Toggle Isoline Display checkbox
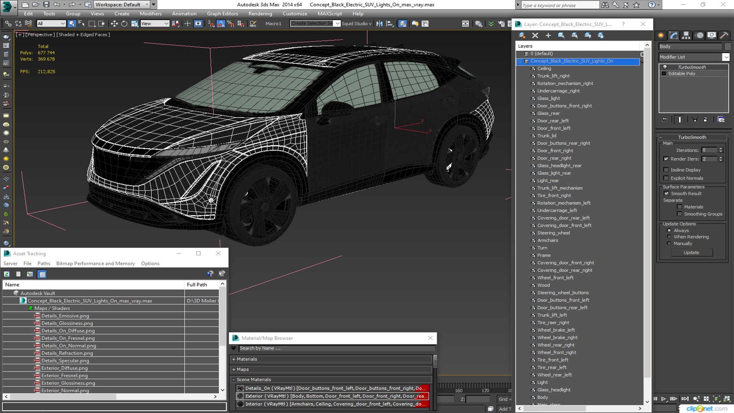The height and width of the screenshot is (413, 734). 666,170
